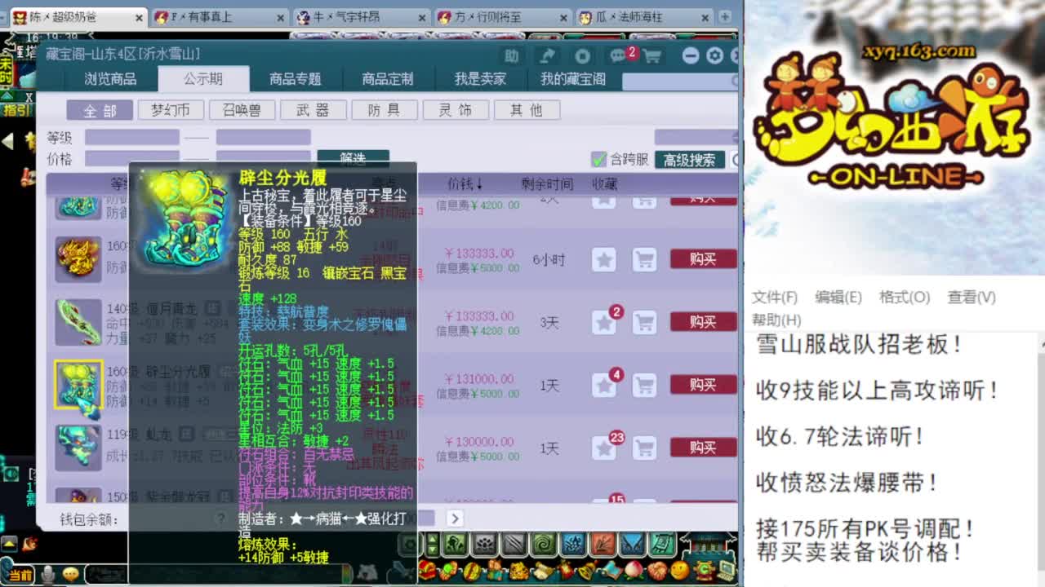Open the 商品专题 tab

(296, 79)
